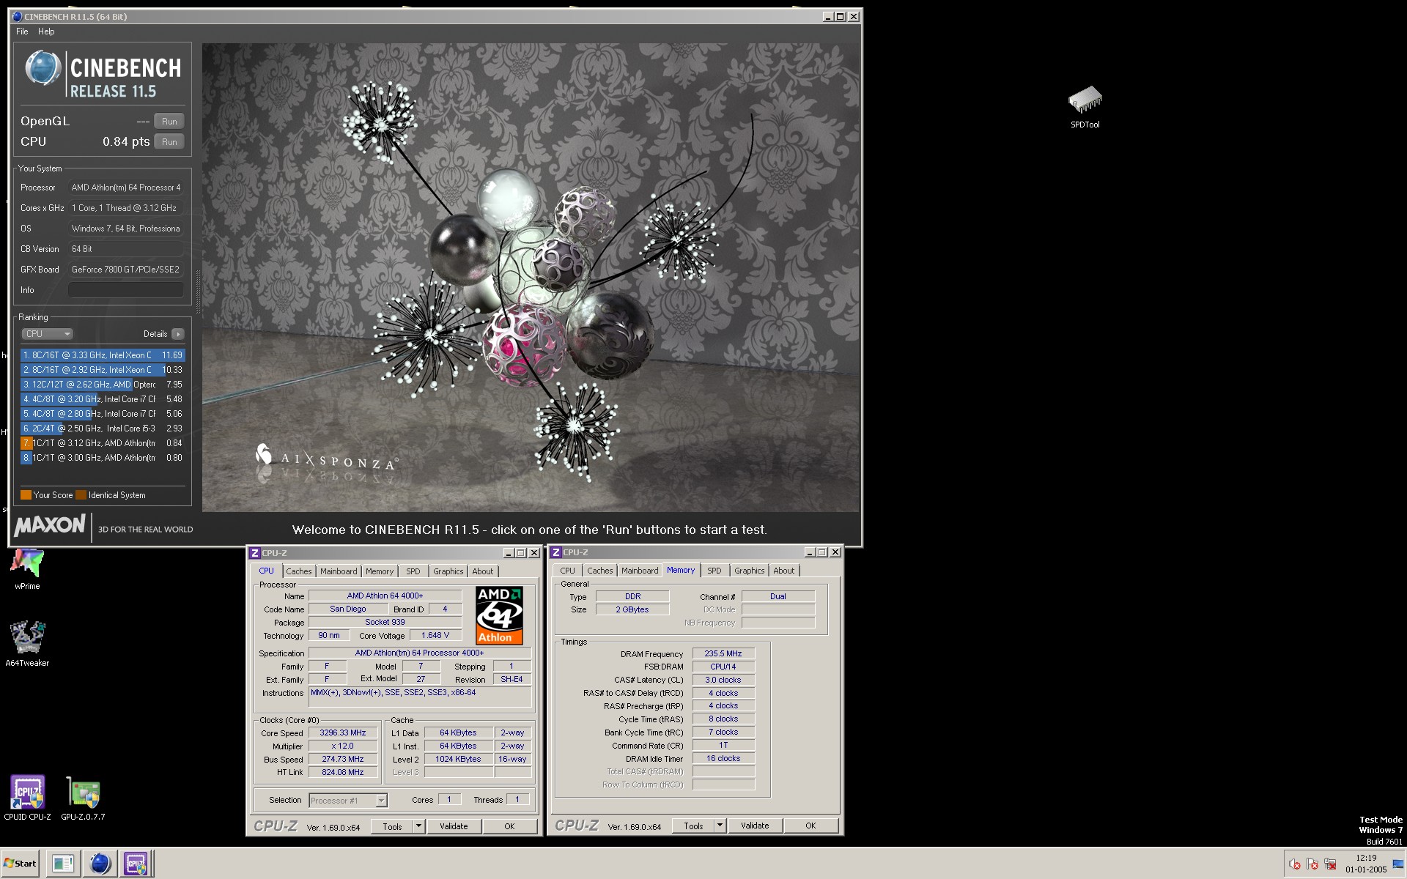Click the Core Voltage 1.648 V field
The height and width of the screenshot is (879, 1407).
pos(436,635)
